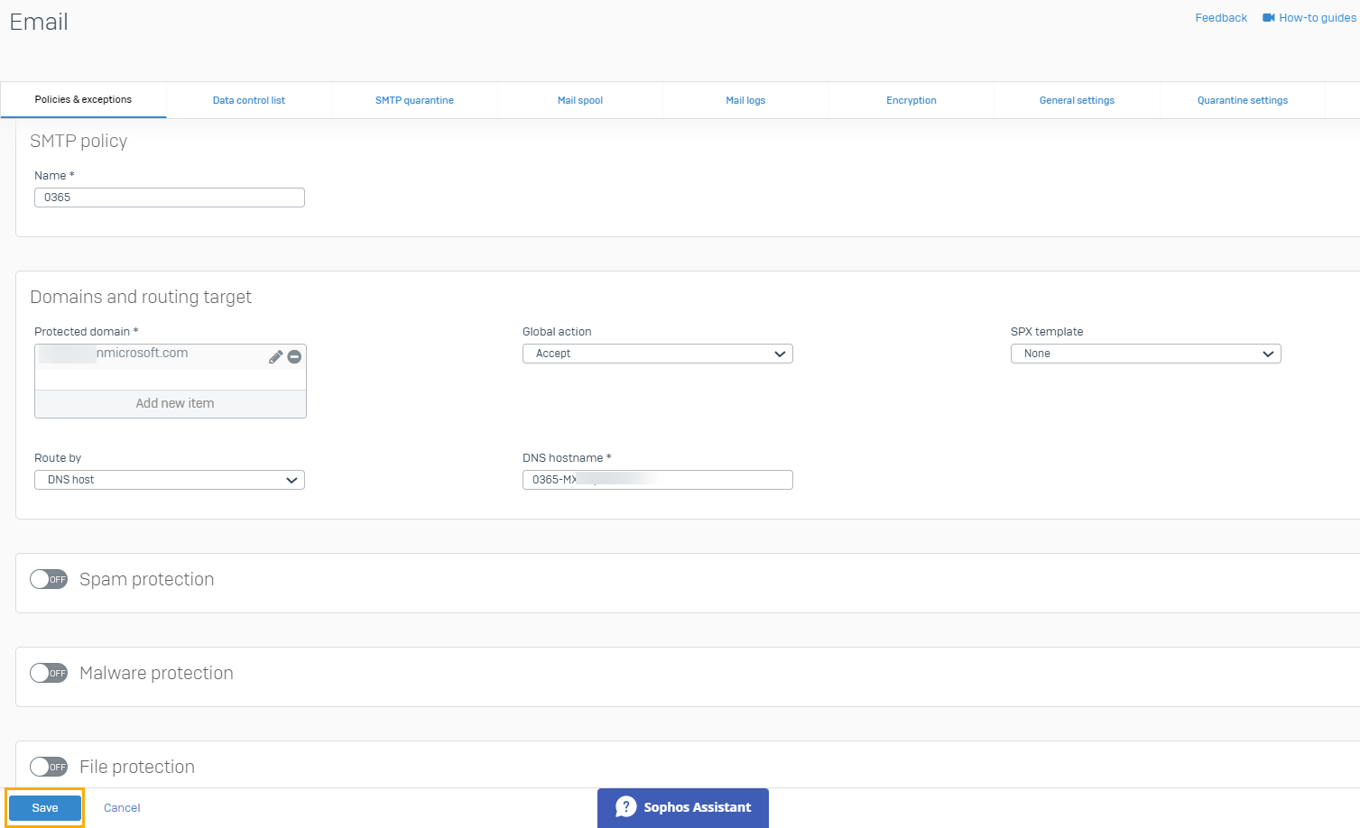Open the Route by dropdown
This screenshot has height=828, width=1360.
pyautogui.click(x=169, y=479)
